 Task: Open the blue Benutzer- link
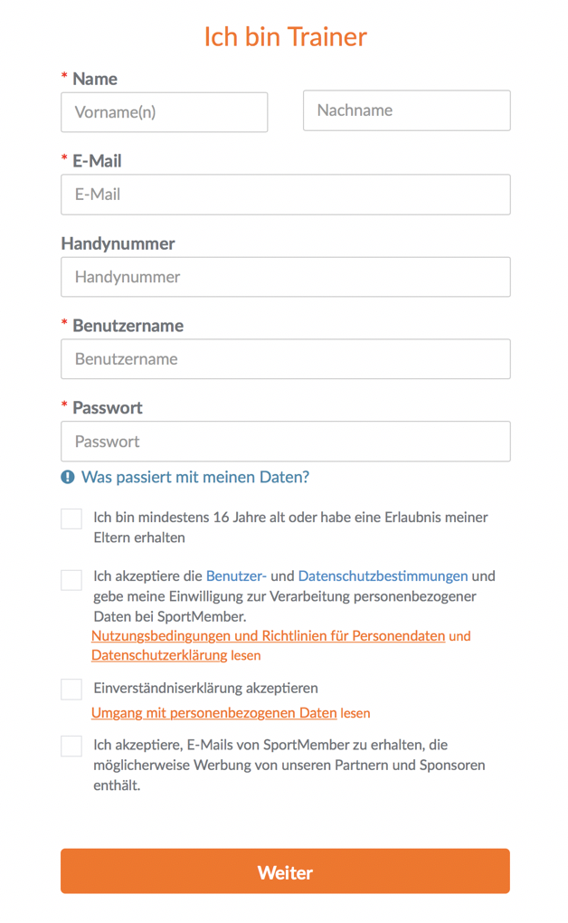click(236, 576)
